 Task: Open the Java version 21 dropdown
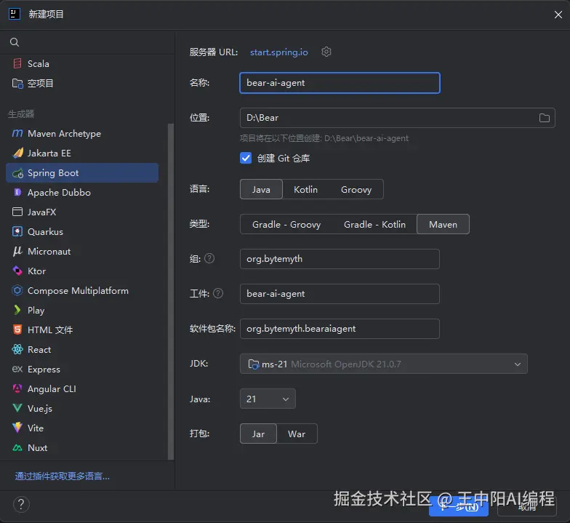[268, 399]
